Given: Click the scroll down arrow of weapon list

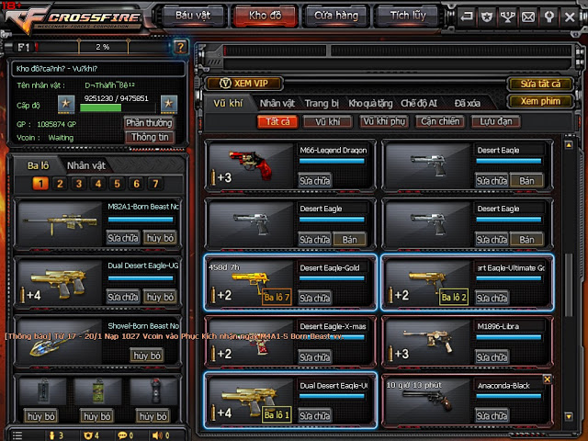Looking at the screenshot, I should click(x=569, y=416).
